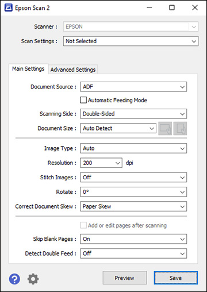Open the Document Source dropdown
This screenshot has height=292, width=207.
[x=133, y=87]
